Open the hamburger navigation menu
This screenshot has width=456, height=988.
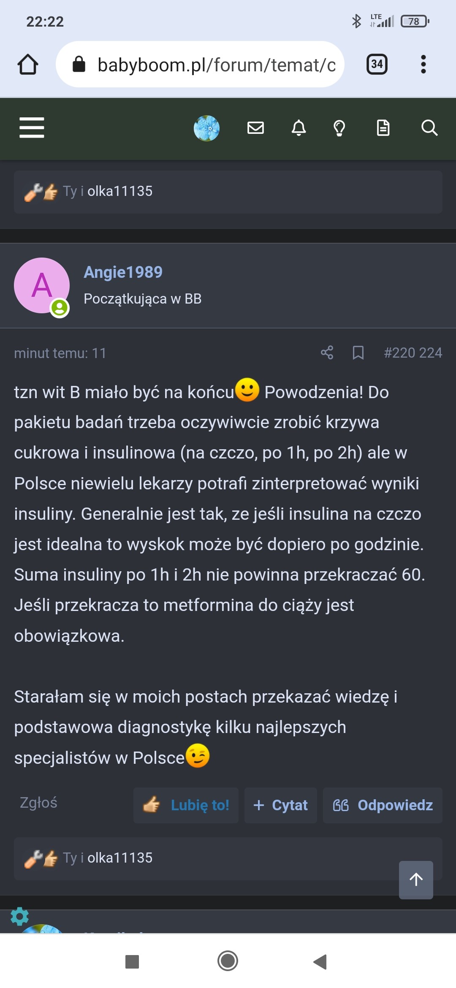point(32,128)
